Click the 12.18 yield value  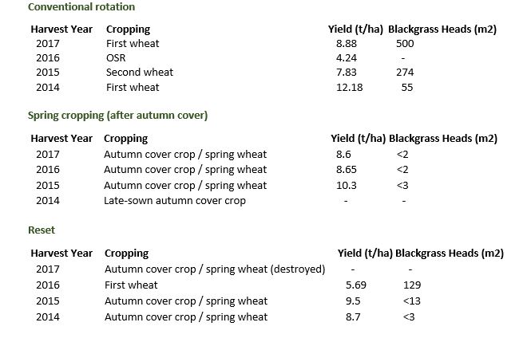pos(350,88)
